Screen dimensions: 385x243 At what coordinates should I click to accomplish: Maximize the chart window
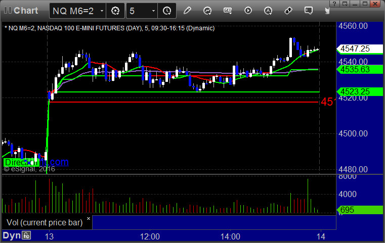click(x=365, y=4)
